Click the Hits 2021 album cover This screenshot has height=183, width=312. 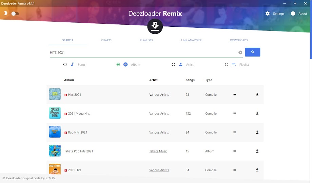55,94
